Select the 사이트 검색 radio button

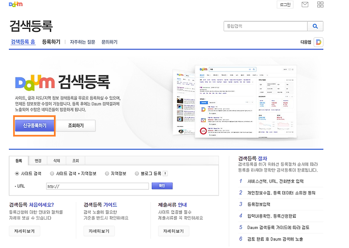[17, 173]
